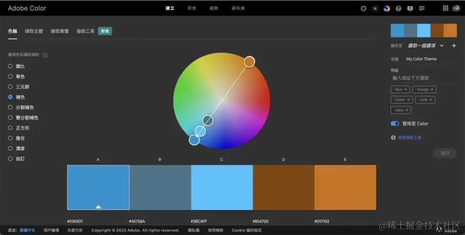Image resolution: width=465 pixels, height=235 pixels.
Task: Open the 隱私權 footer link
Action: (193, 230)
